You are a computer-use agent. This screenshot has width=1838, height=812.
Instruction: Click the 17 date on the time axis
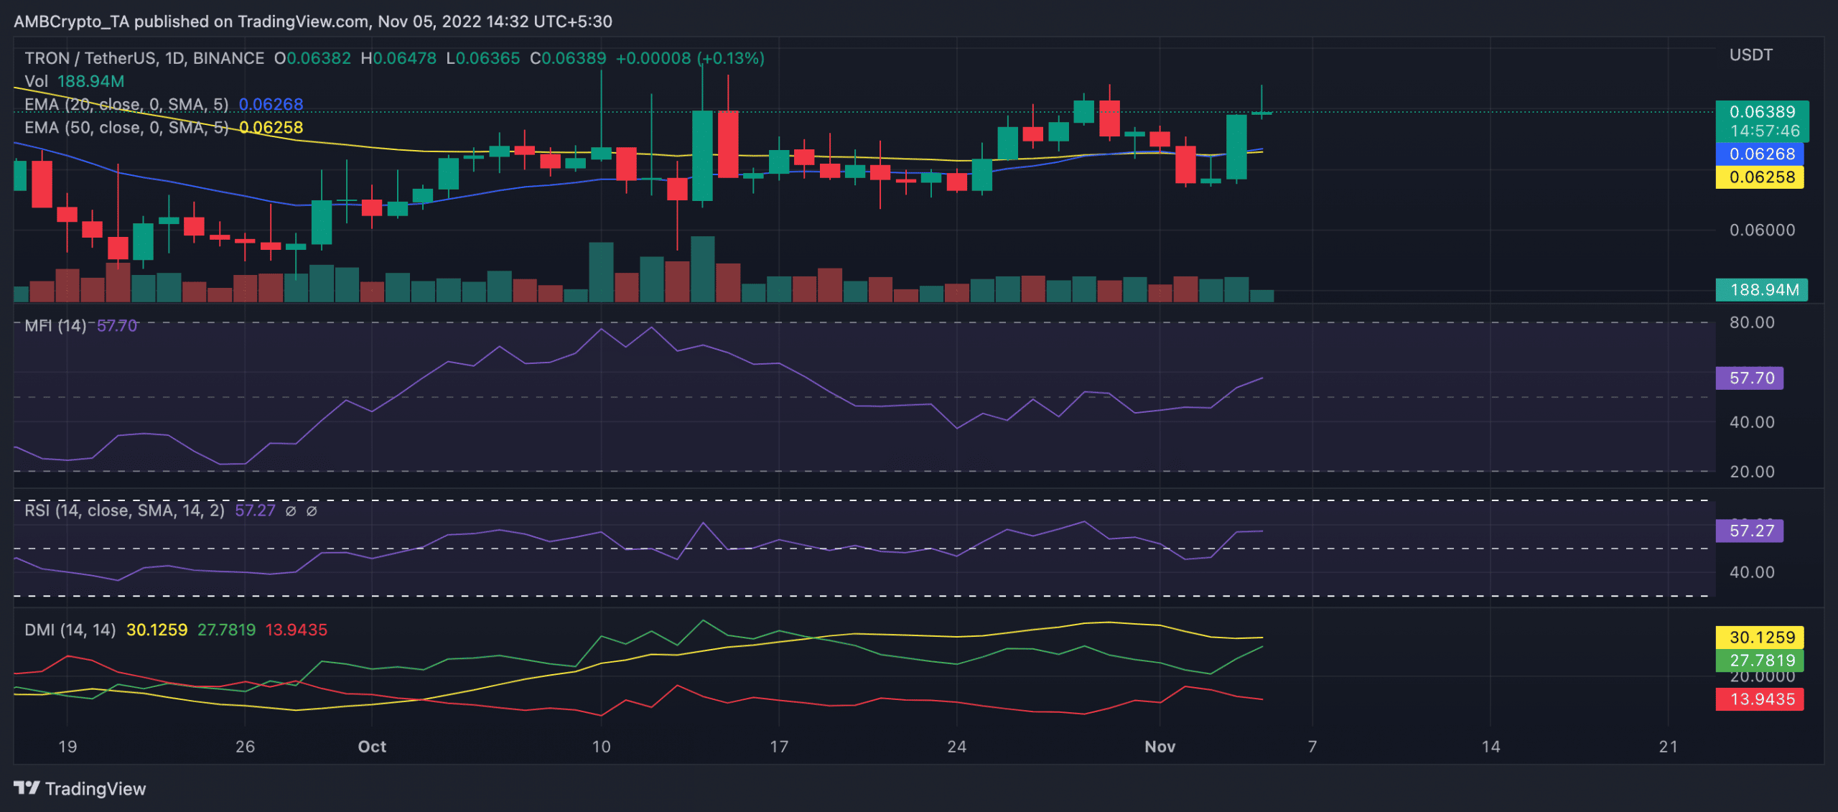[779, 747]
